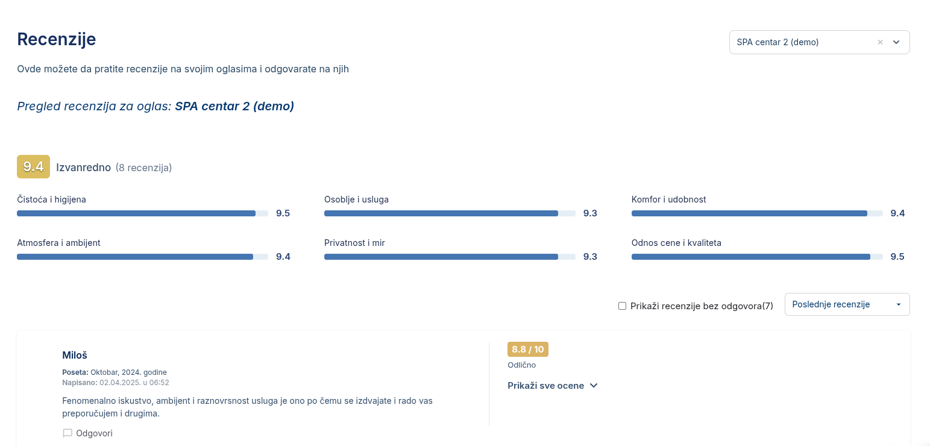Open listing selector with chevron arrow

point(896,42)
